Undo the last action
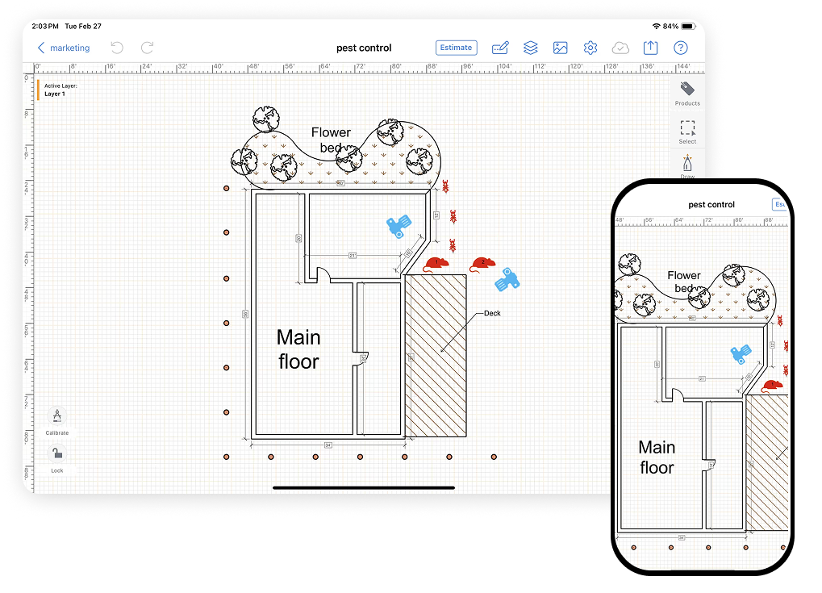The image size is (822, 593). point(117,48)
